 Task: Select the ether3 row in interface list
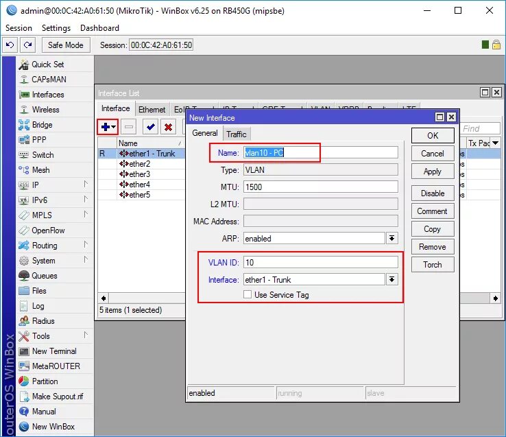(x=140, y=174)
